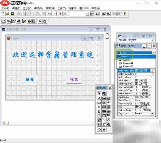Toggle the Color Palette Toolbar icon

tap(29, 21)
